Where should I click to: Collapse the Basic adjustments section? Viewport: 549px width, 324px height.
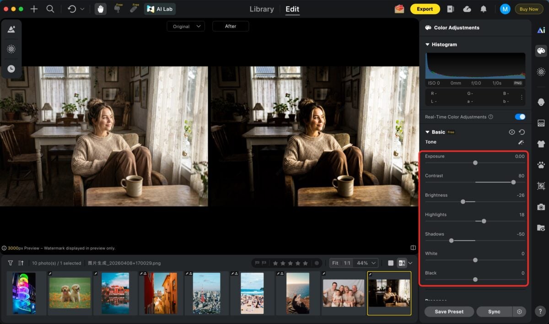427,132
